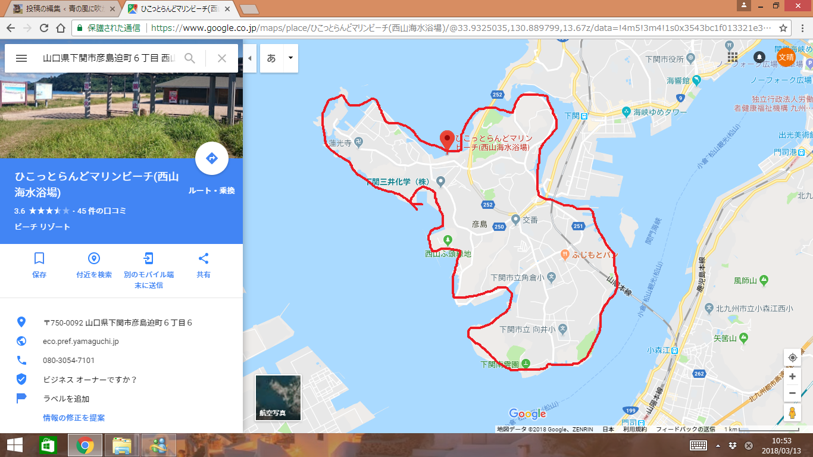
Task: Zoom out with the minus button
Action: [x=792, y=393]
